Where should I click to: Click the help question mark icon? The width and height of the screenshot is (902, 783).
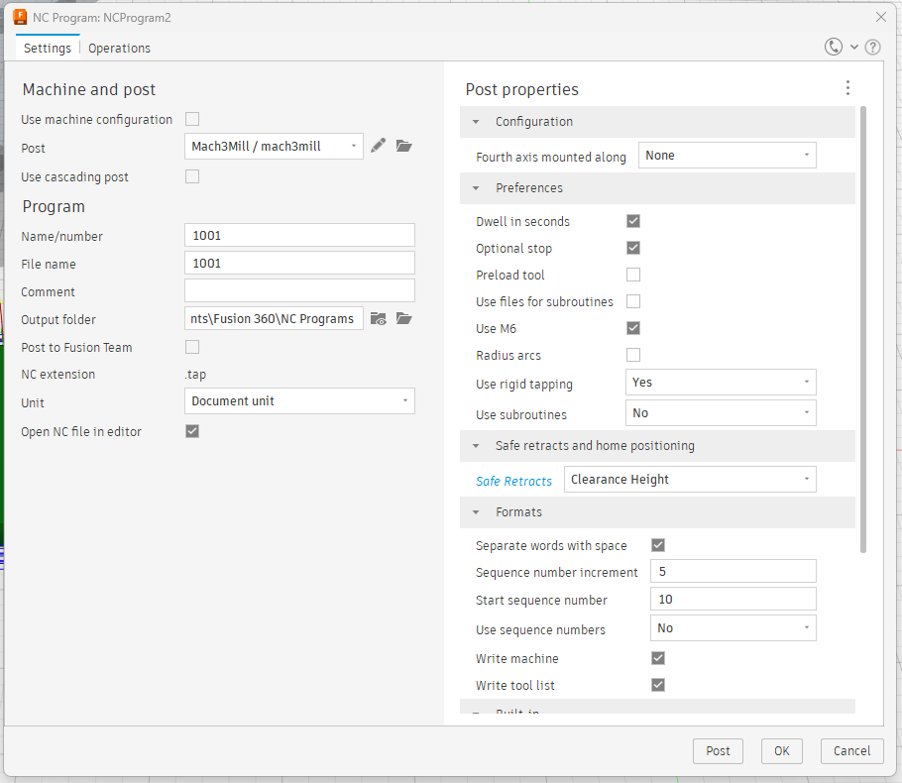tap(872, 47)
